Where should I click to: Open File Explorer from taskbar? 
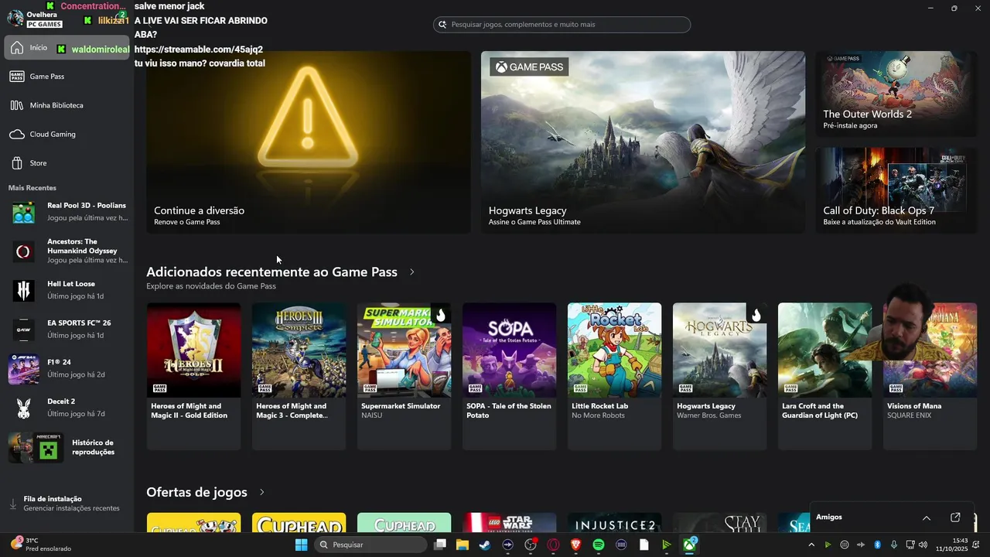pyautogui.click(x=463, y=545)
